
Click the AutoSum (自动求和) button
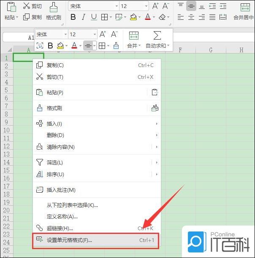(157, 40)
